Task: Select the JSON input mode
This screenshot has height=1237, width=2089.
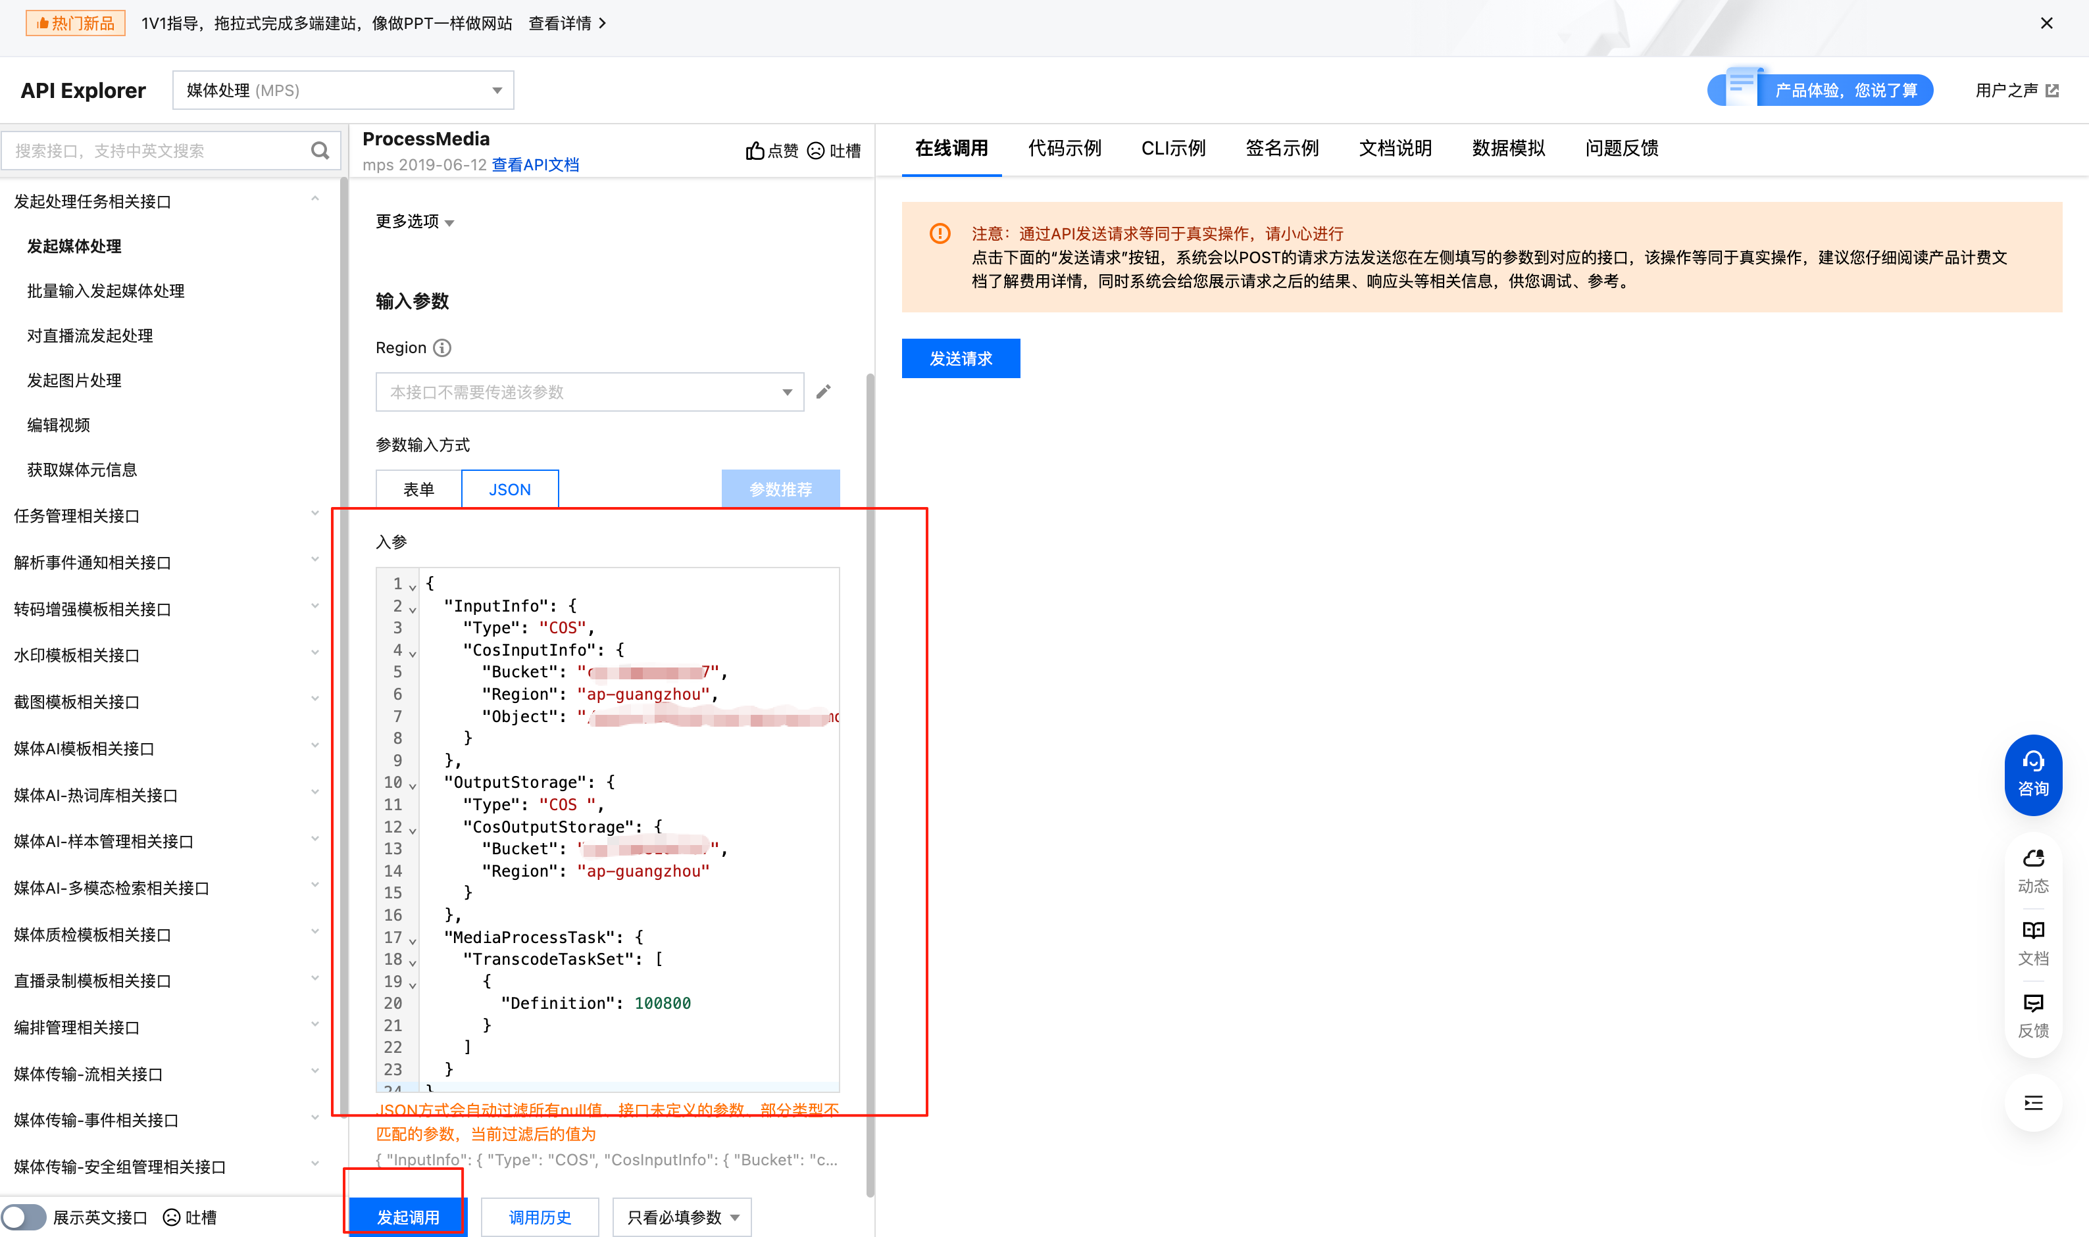Action: tap(509, 489)
